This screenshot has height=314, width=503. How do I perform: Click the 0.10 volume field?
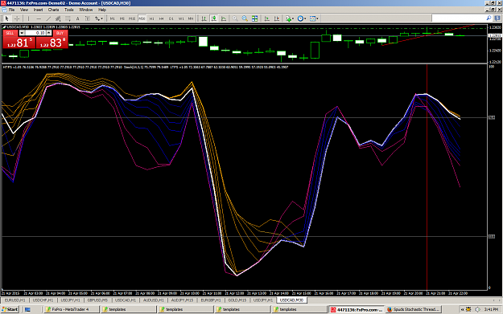35,33
